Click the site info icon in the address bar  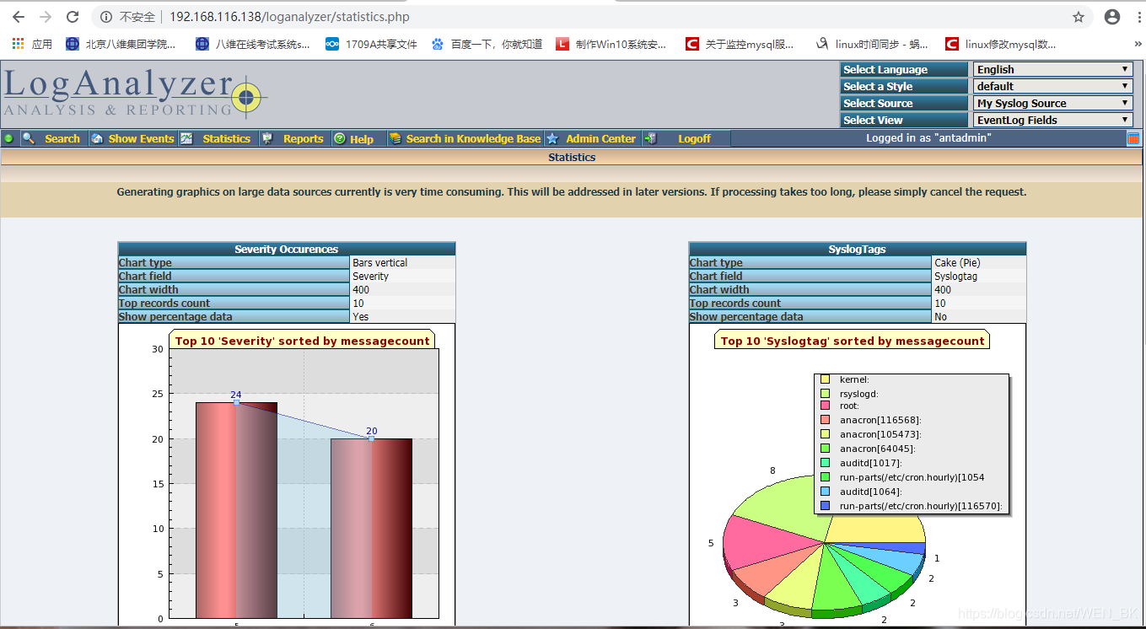pos(105,17)
